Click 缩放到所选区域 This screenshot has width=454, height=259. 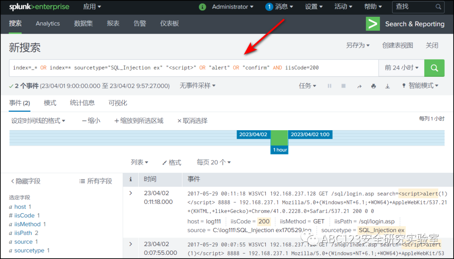pos(139,121)
